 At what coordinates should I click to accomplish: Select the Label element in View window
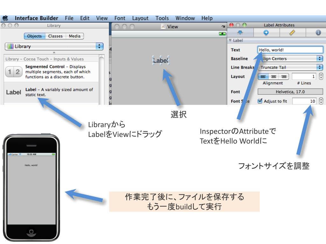click(160, 61)
